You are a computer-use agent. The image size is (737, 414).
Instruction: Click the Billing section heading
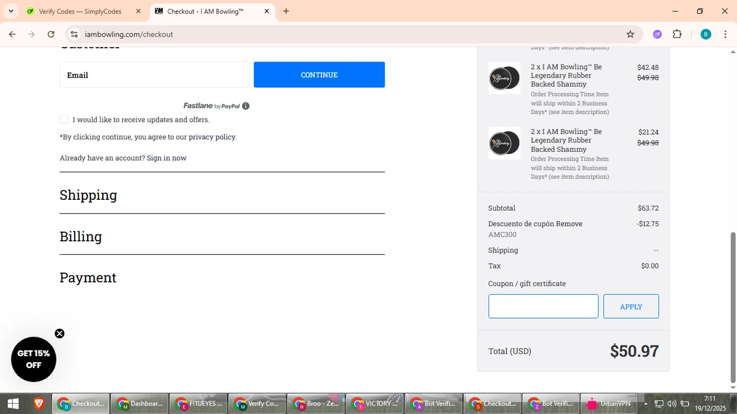pyautogui.click(x=81, y=236)
